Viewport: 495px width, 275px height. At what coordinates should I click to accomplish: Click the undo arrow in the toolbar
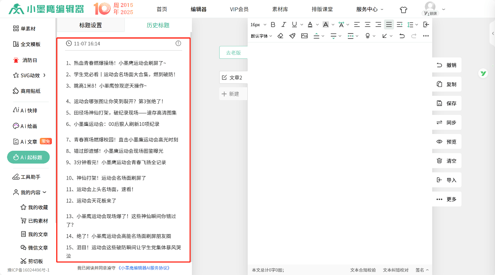tap(402, 36)
